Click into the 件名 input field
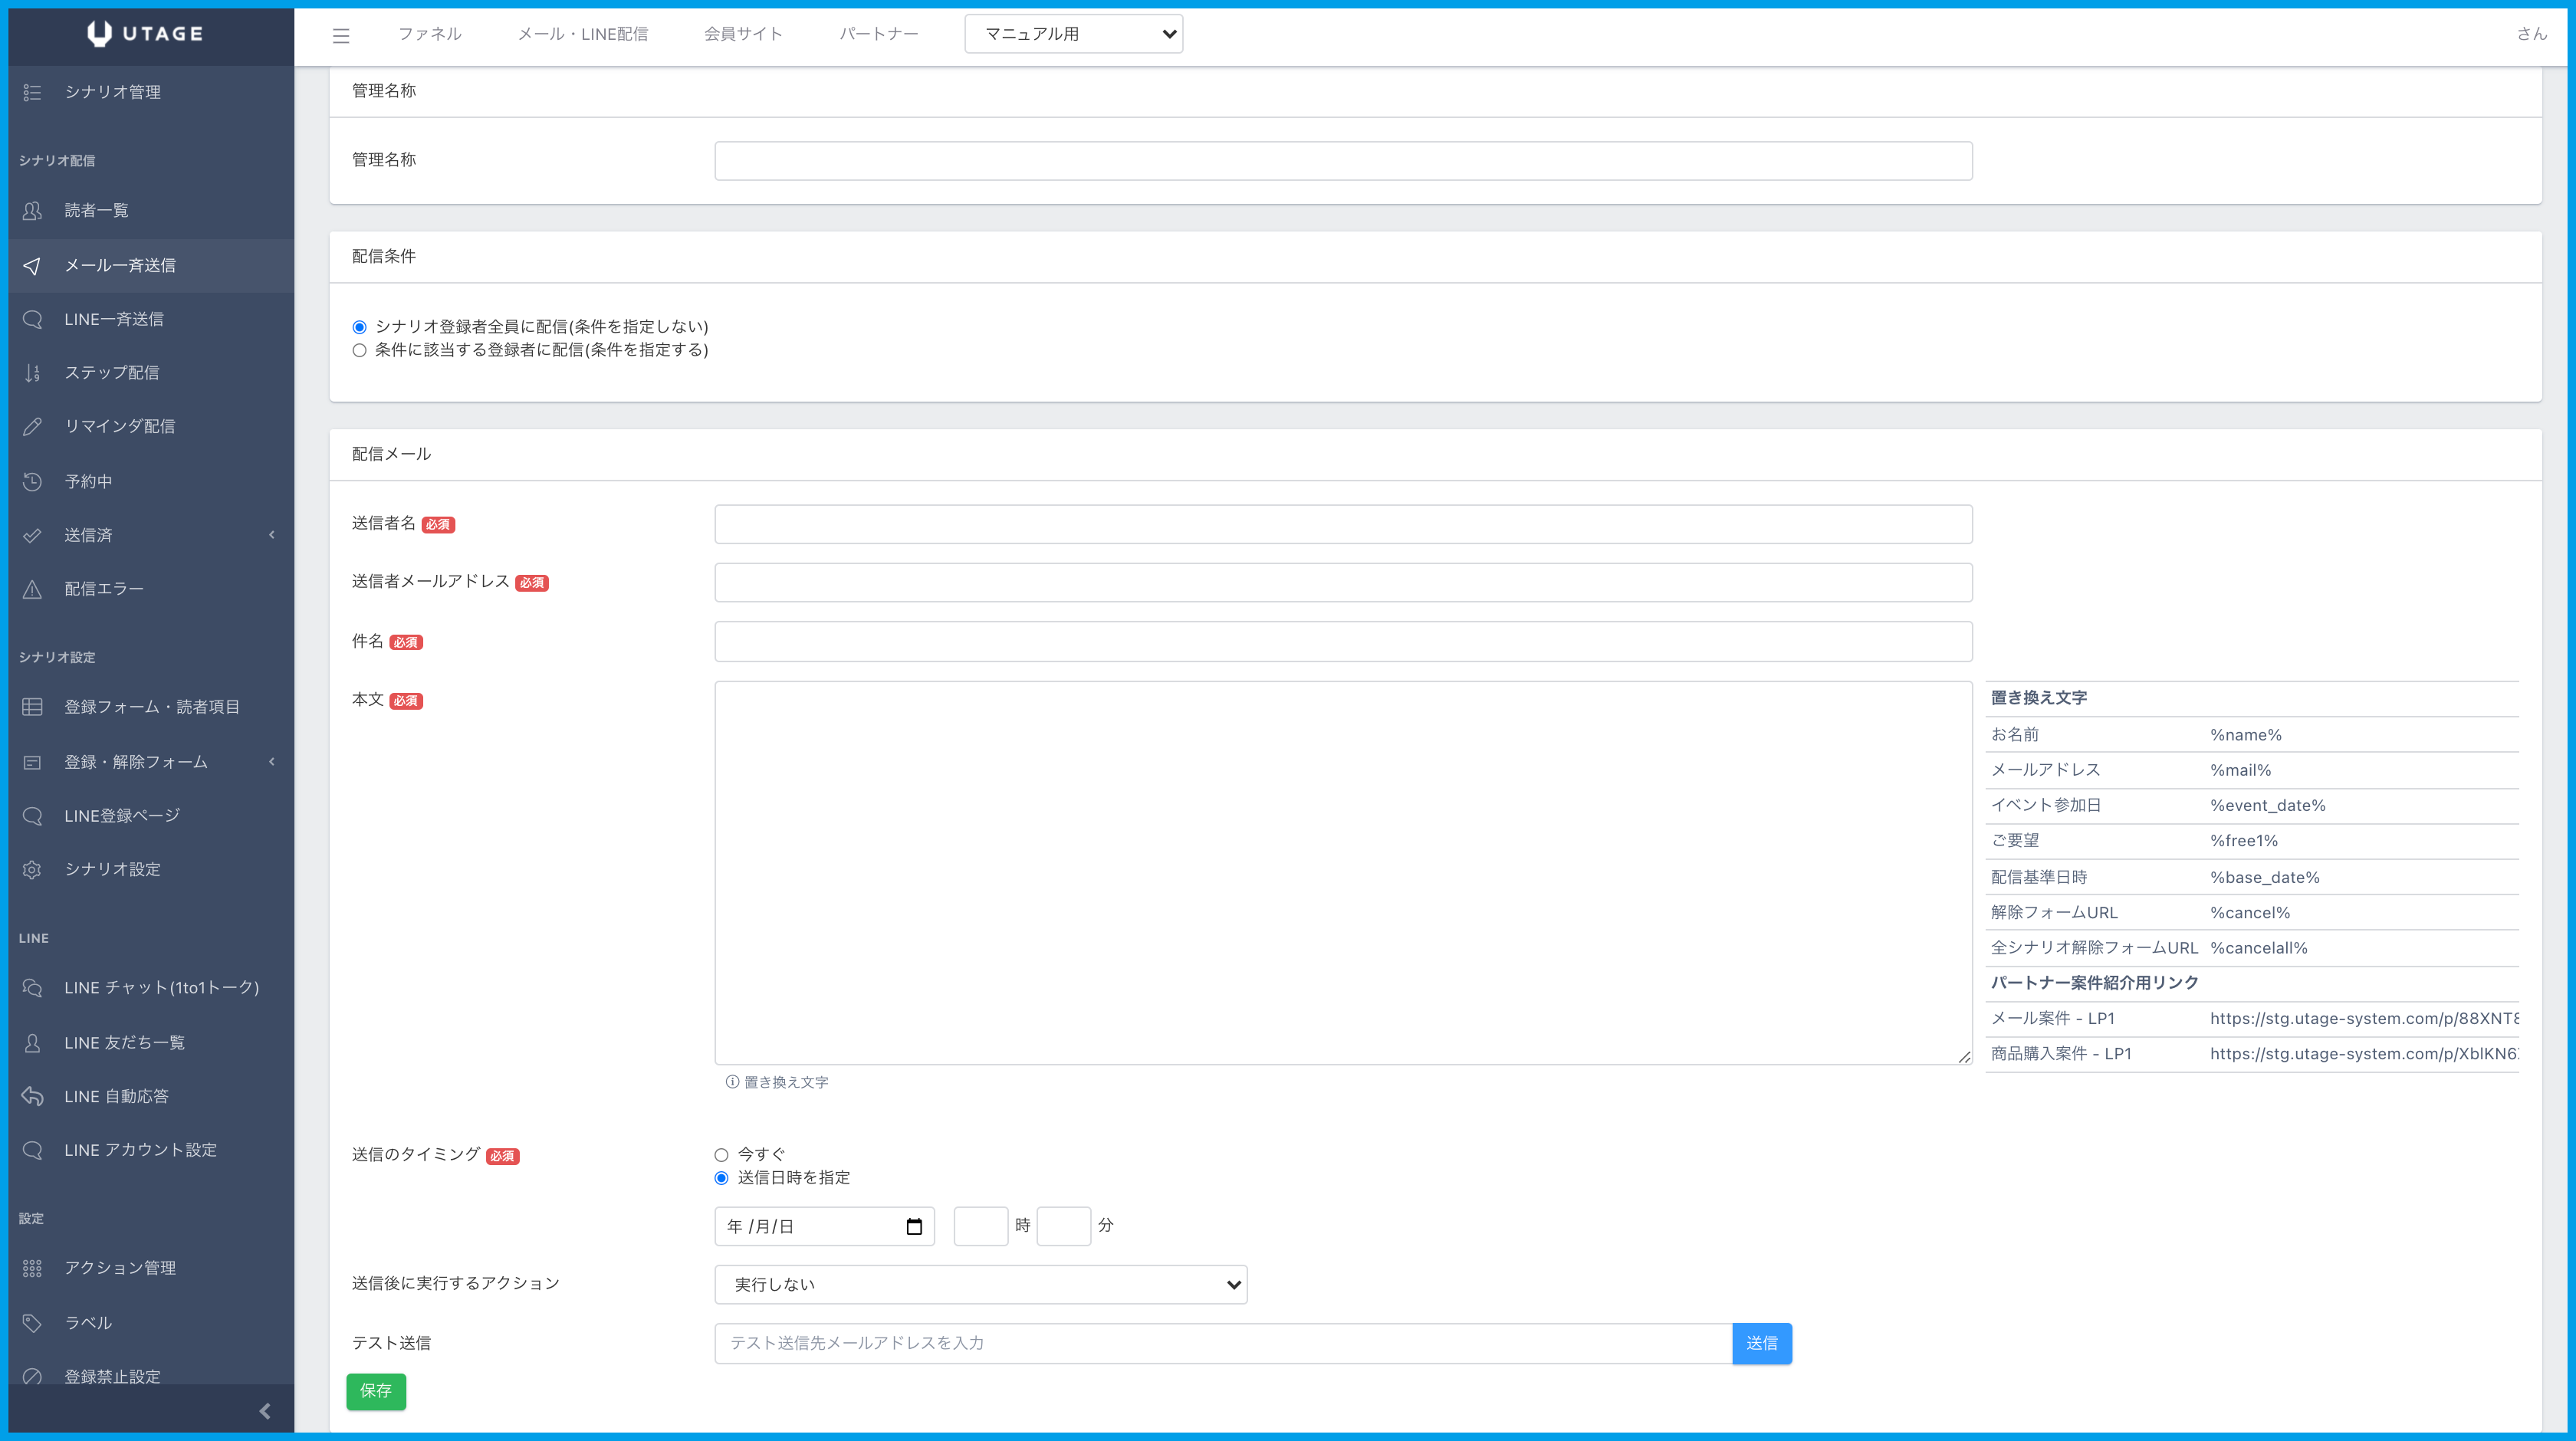 [x=1342, y=641]
